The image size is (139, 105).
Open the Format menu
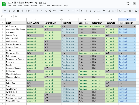point(34,6)
